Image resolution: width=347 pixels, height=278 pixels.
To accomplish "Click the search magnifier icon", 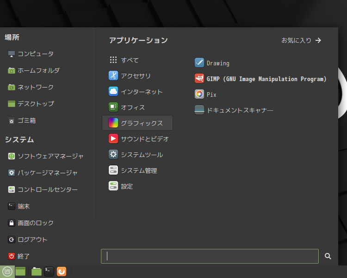I will pos(328,256).
